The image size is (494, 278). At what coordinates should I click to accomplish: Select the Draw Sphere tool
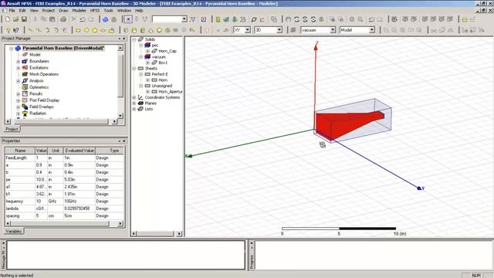pyautogui.click(x=159, y=30)
